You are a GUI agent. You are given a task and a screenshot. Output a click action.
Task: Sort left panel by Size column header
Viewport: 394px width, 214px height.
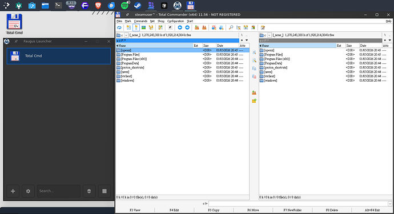(x=209, y=46)
